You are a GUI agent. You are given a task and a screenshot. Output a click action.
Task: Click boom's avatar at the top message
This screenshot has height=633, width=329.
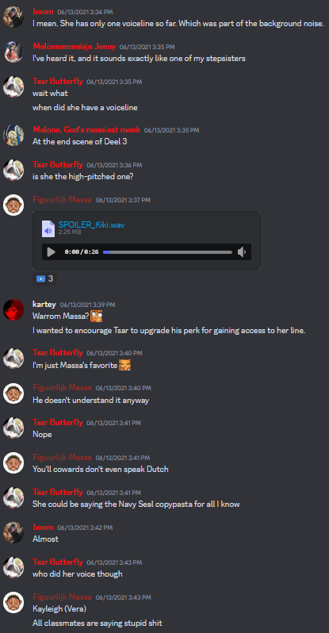pos(13,17)
